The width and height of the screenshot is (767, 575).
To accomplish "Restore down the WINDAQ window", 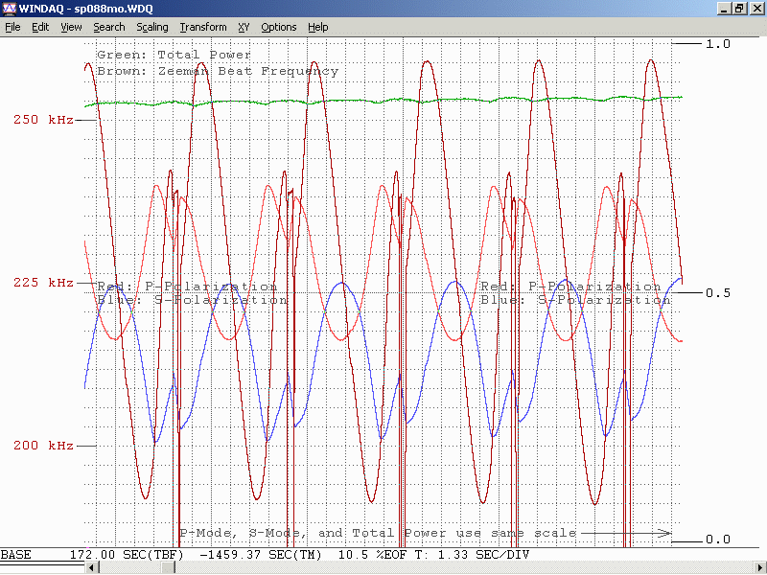I will (740, 8).
